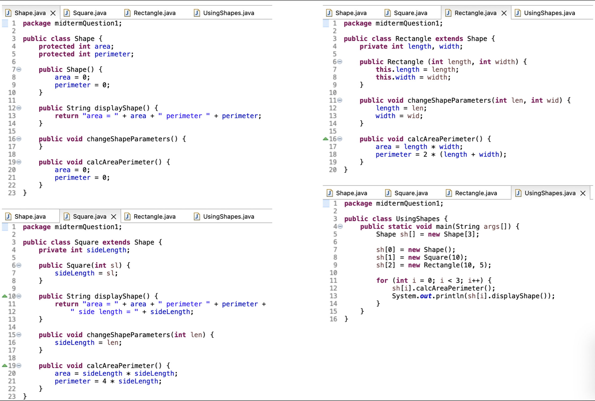Select the close icon on Shape.java top-left tab
This screenshot has width=595, height=401.
click(x=52, y=13)
